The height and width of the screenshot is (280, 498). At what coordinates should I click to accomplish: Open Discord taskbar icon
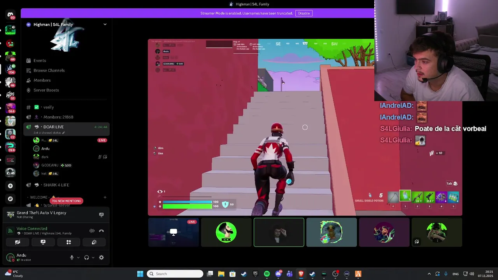click(x=278, y=274)
